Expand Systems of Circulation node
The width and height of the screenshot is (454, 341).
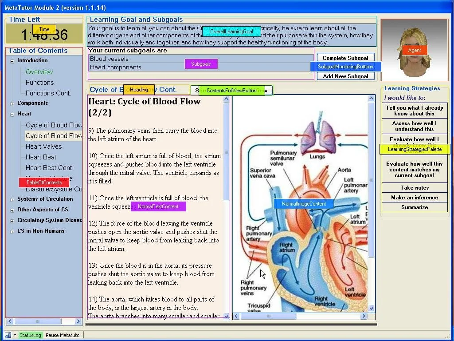coord(12,200)
